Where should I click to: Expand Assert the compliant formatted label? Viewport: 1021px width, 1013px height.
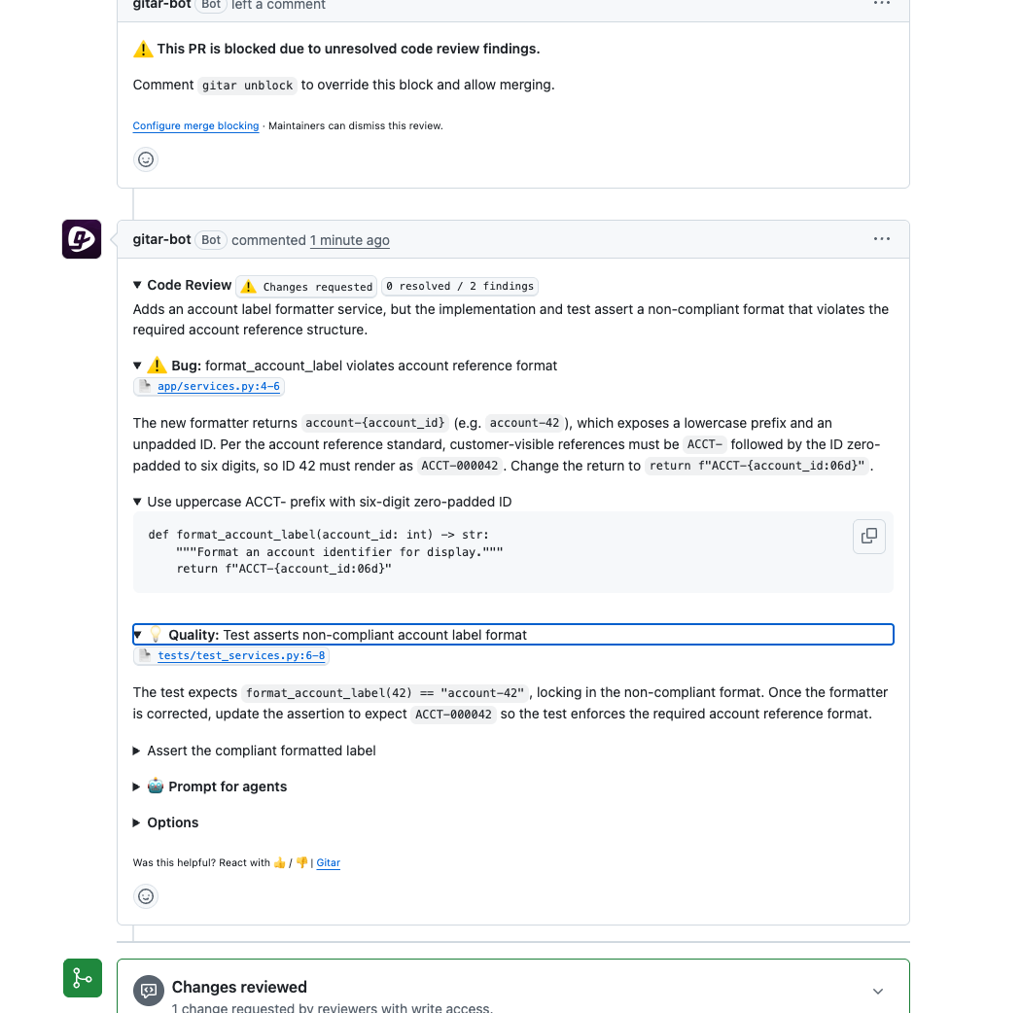point(255,751)
